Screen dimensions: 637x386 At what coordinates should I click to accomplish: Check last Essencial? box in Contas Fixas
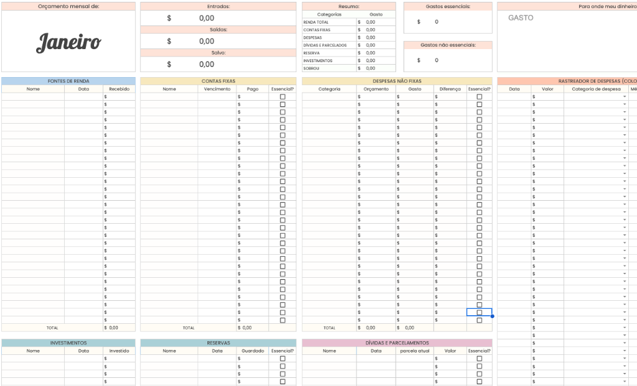(282, 320)
